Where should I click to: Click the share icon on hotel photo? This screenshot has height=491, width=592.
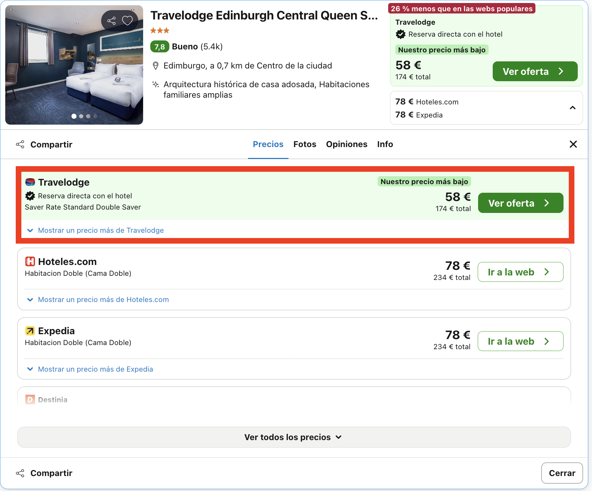(112, 21)
